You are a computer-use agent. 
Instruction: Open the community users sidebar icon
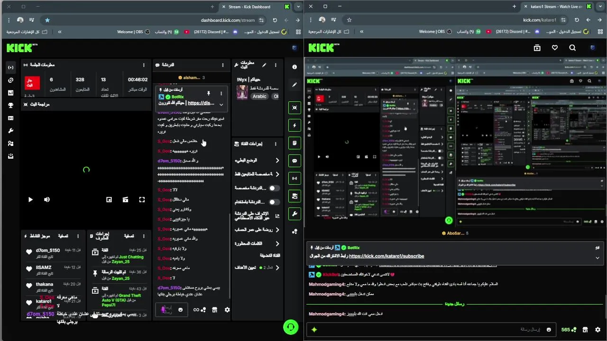pos(10,144)
